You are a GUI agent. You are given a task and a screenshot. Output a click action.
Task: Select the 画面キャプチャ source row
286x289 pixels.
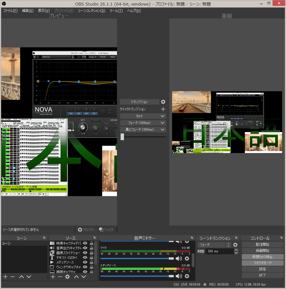click(71, 271)
